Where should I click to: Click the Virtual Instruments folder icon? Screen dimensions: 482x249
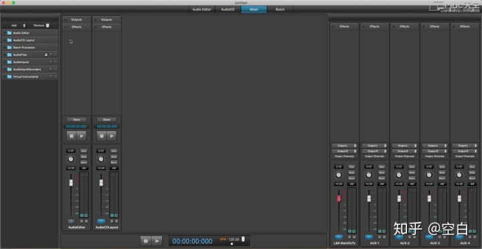tap(9, 76)
